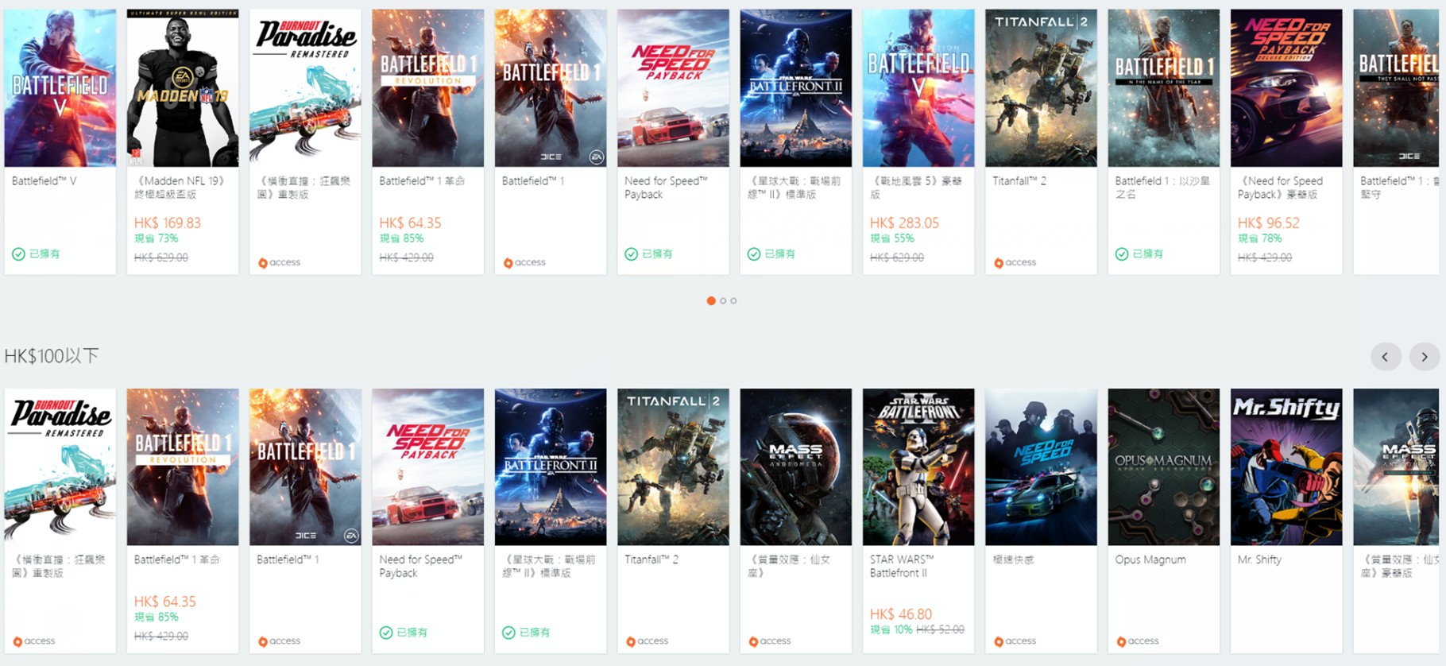1446x666 pixels.
Task: Click the Mr. Shifty title text
Action: 1259,560
